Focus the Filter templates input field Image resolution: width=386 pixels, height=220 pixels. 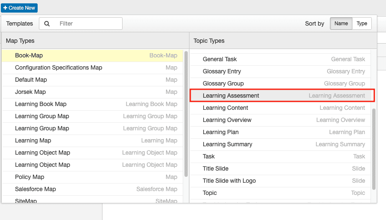click(80, 23)
